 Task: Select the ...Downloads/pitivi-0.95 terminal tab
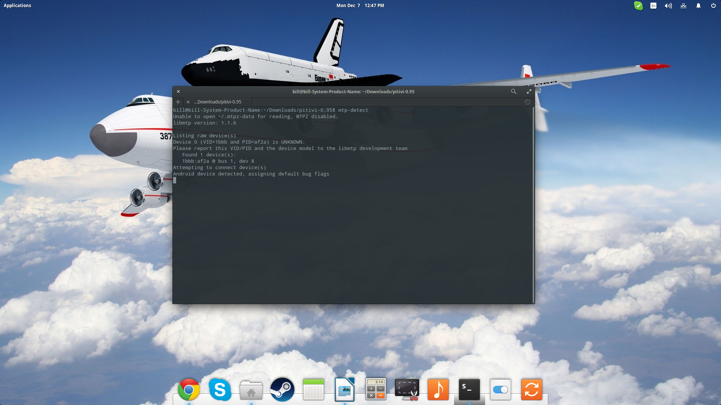[x=218, y=102]
